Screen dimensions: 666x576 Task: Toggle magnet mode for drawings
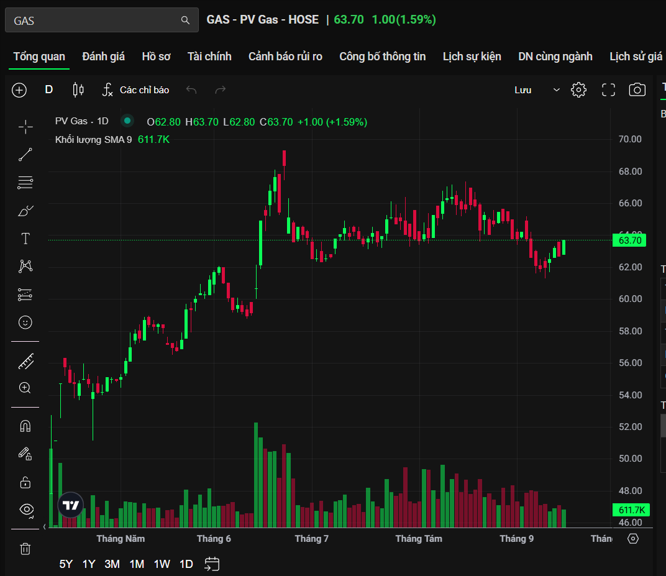point(25,426)
